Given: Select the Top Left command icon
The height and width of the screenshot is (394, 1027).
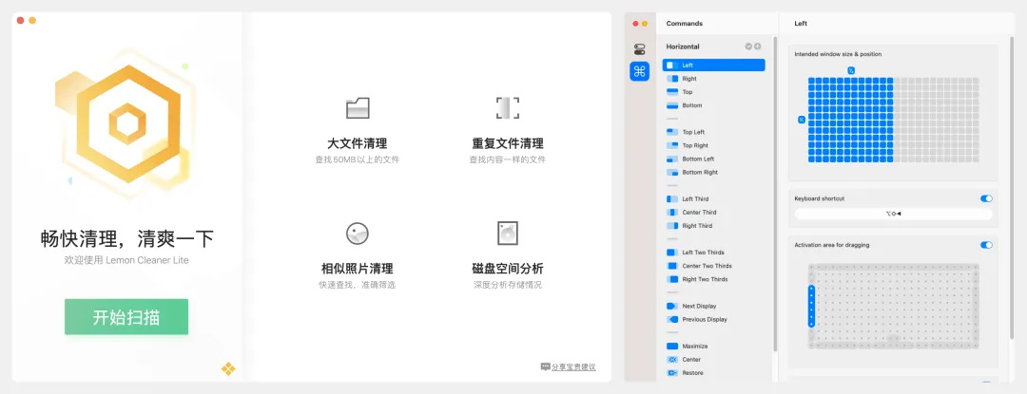Looking at the screenshot, I should [672, 132].
